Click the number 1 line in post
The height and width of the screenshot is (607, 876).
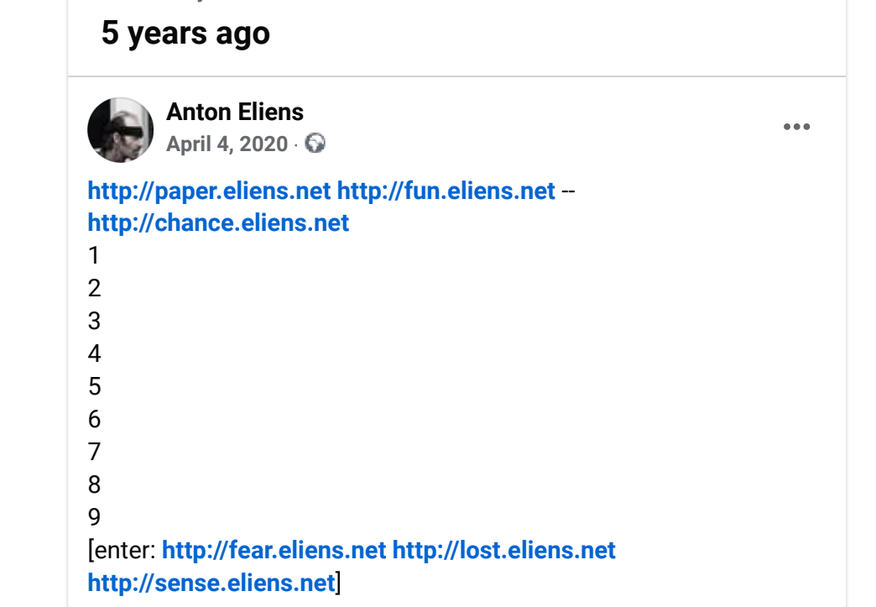coord(94,255)
